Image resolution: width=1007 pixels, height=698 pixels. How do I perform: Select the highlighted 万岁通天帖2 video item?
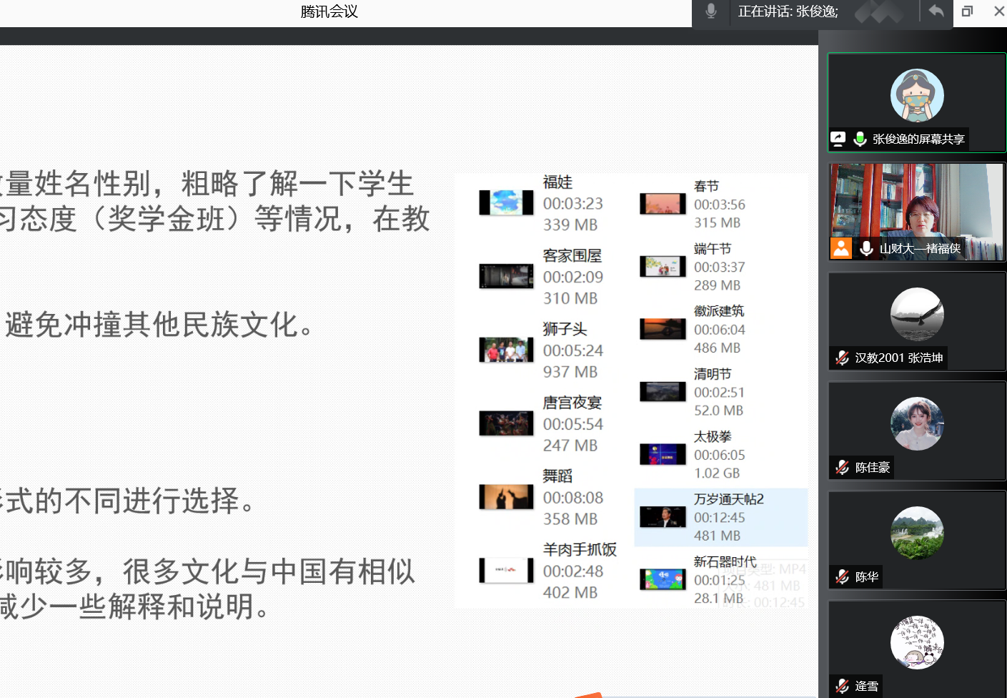pyautogui.click(x=720, y=517)
